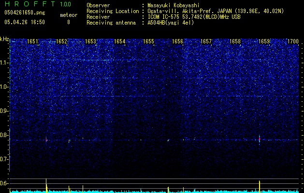Click the Ogata-vill. Akita-Pref. JAPAN location text
The width and height of the screenshot is (304, 193).
[x=190, y=11]
